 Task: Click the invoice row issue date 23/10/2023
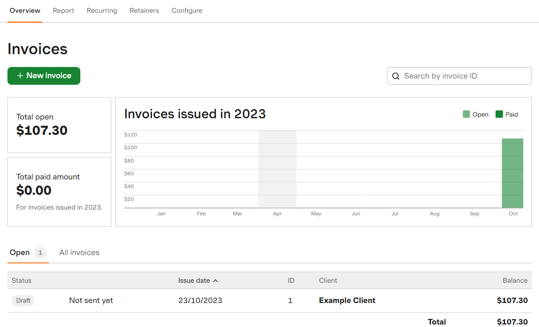pos(200,301)
